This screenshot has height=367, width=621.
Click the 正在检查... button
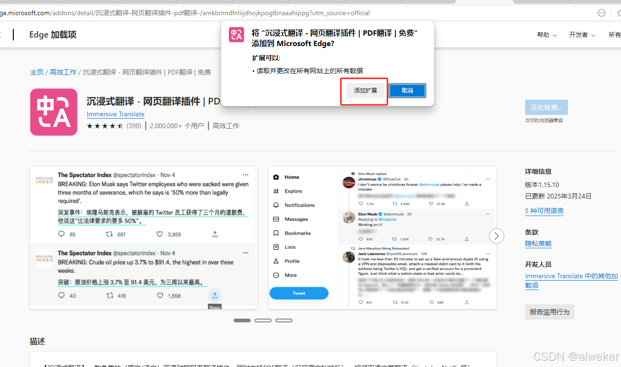[546, 107]
